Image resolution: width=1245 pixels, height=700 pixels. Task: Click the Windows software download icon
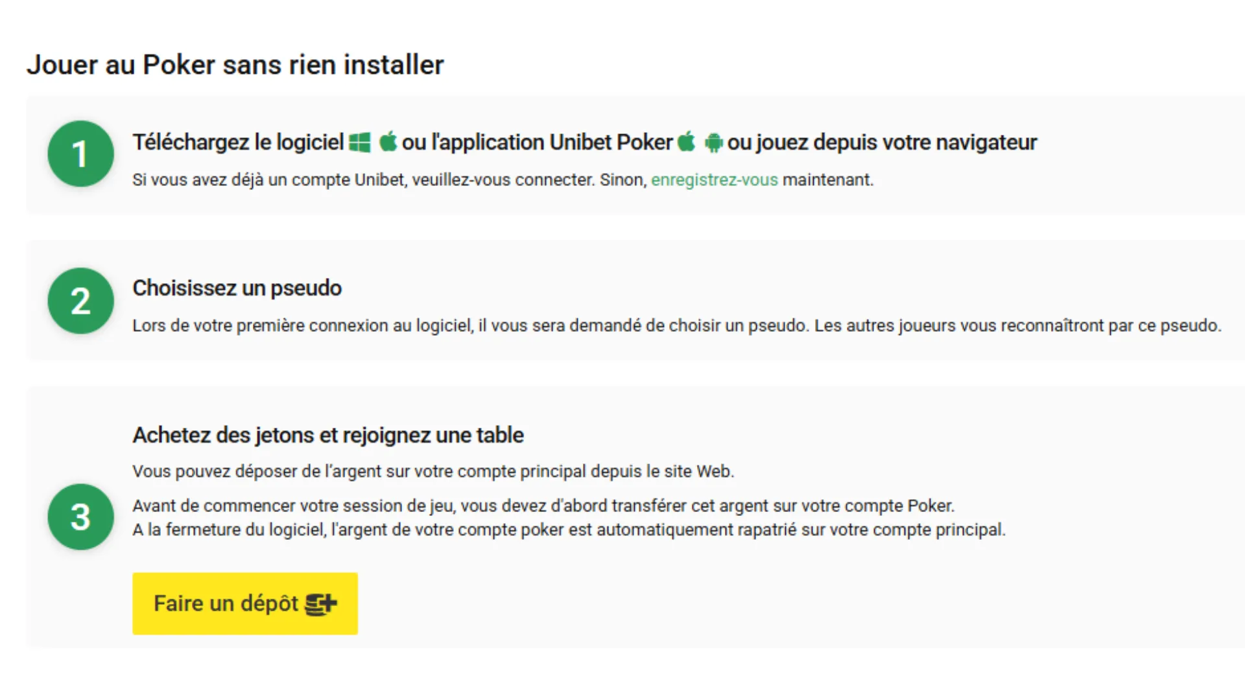point(360,142)
